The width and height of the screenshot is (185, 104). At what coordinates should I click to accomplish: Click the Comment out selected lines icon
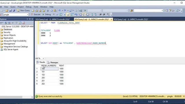92,14
